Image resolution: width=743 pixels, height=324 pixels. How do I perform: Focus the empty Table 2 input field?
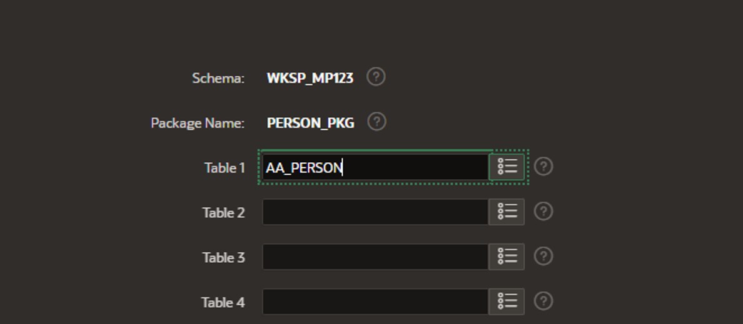coord(375,212)
